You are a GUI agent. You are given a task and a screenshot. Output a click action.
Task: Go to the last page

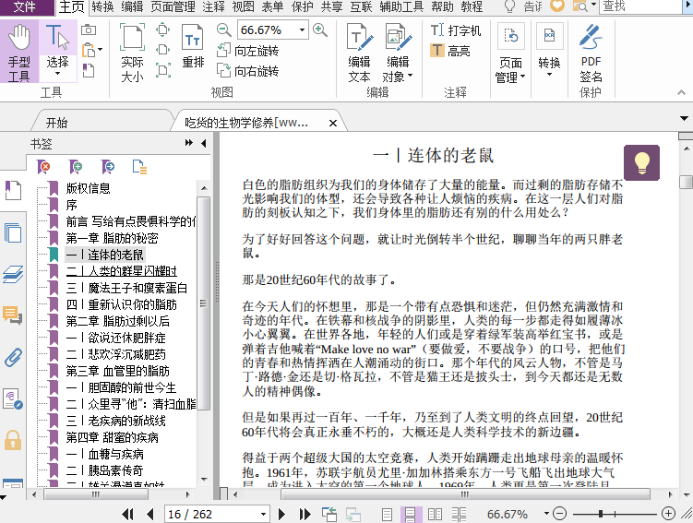305,514
